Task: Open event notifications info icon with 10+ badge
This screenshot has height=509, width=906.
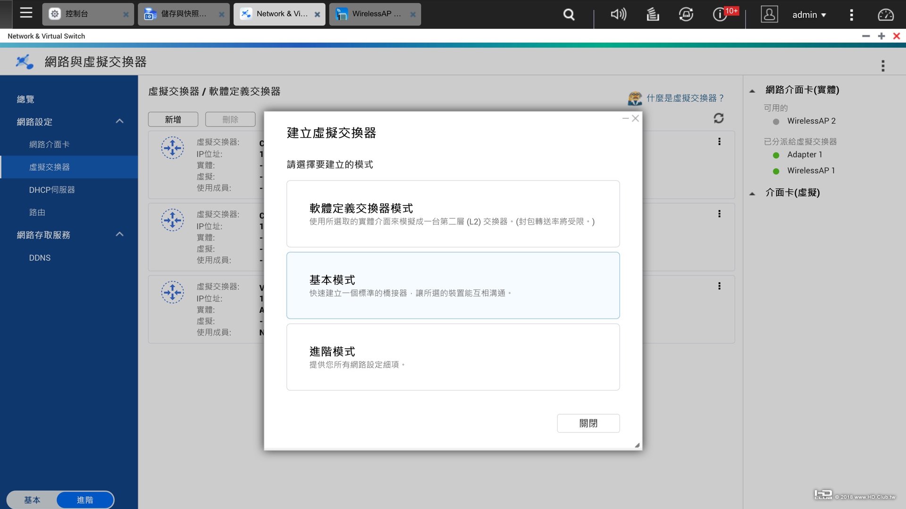Action: pos(720,15)
